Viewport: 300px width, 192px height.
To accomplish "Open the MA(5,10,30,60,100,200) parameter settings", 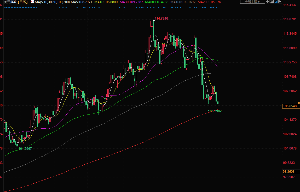I will pyautogui.click(x=52, y=2).
